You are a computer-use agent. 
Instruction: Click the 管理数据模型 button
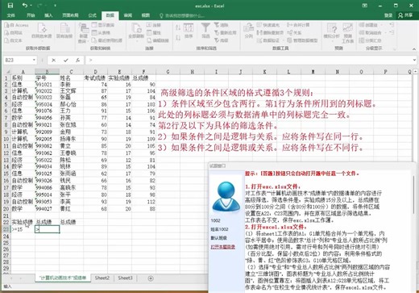(x=302, y=40)
